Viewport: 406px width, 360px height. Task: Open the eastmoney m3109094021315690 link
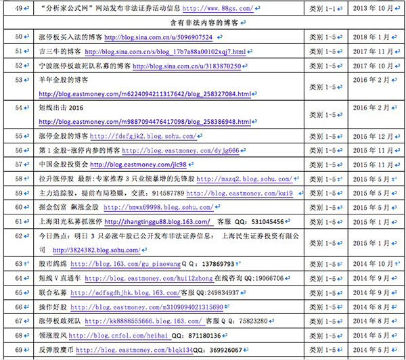click(x=147, y=307)
